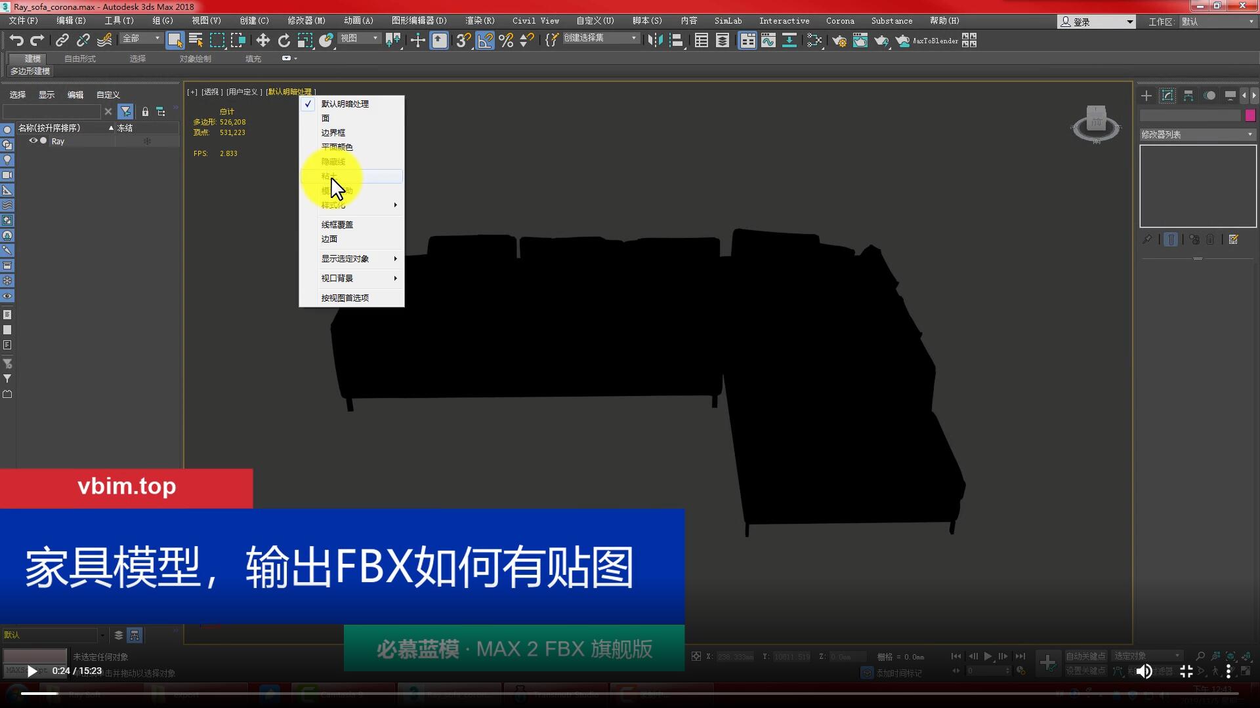Click 按视图首选项 menu entry
The width and height of the screenshot is (1260, 708).
click(x=345, y=298)
